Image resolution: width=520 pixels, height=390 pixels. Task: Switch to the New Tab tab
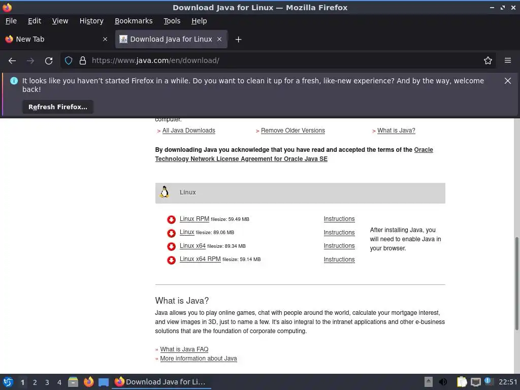point(57,39)
